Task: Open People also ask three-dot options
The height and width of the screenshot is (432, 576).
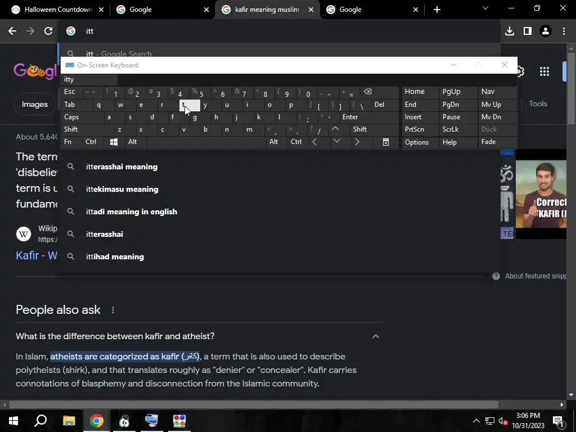Action: (x=112, y=310)
